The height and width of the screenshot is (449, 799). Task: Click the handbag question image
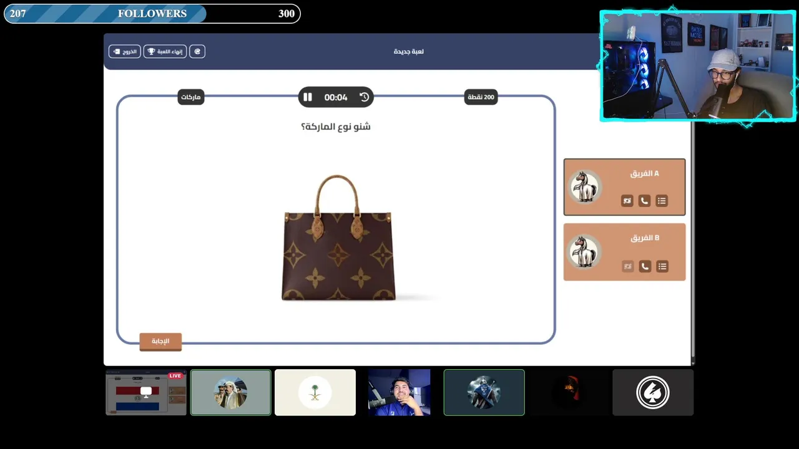(338, 238)
